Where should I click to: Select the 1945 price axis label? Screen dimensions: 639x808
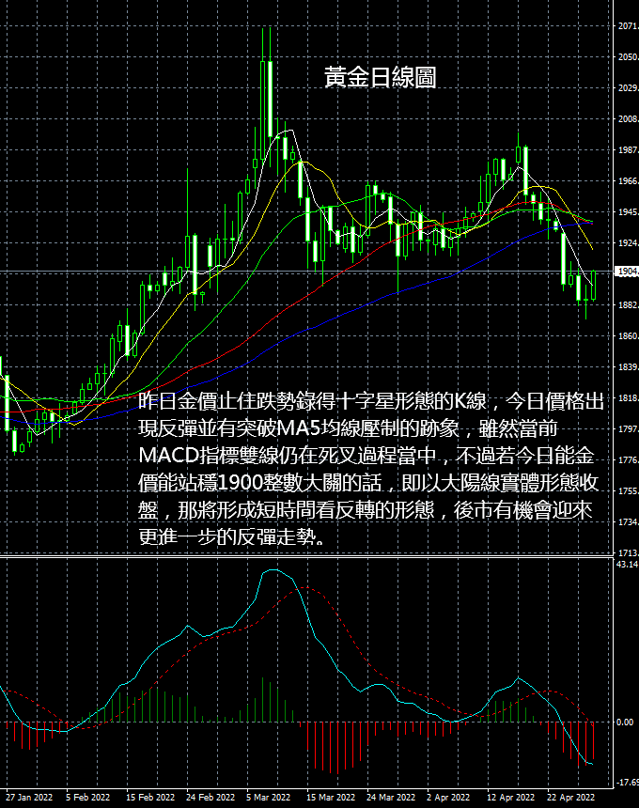coord(628,211)
